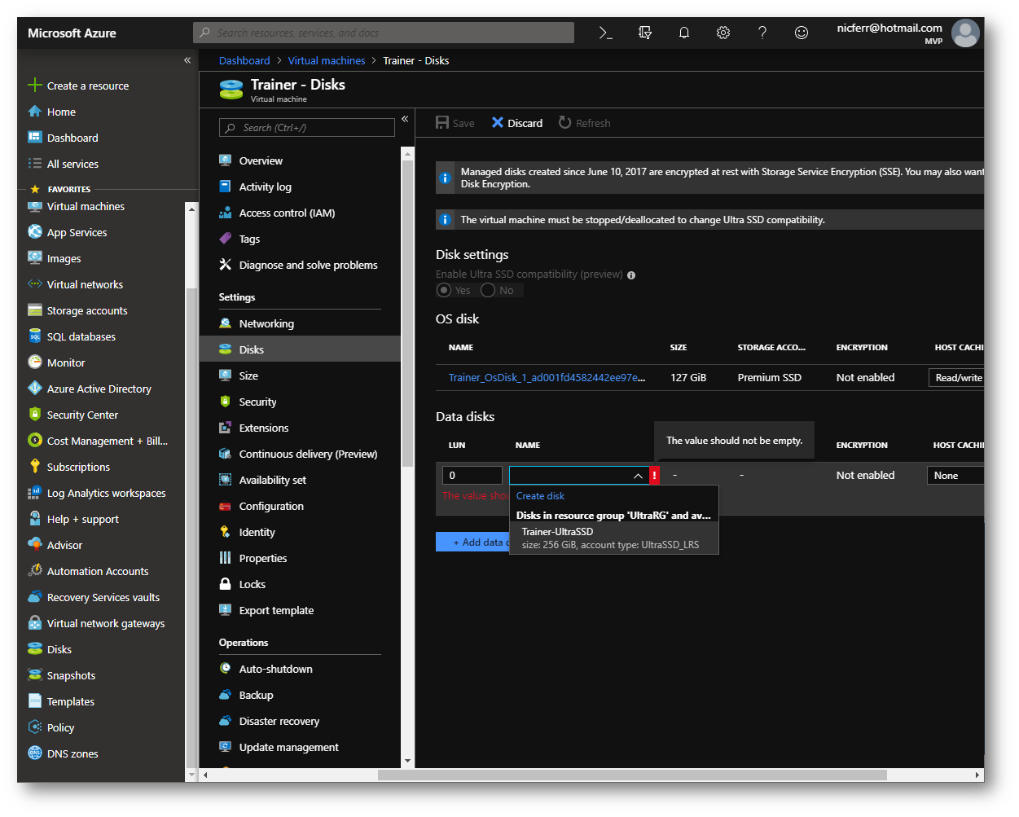The height and width of the screenshot is (817, 1019).
Task: Go to Virtual machines via breadcrumb
Action: [x=327, y=61]
